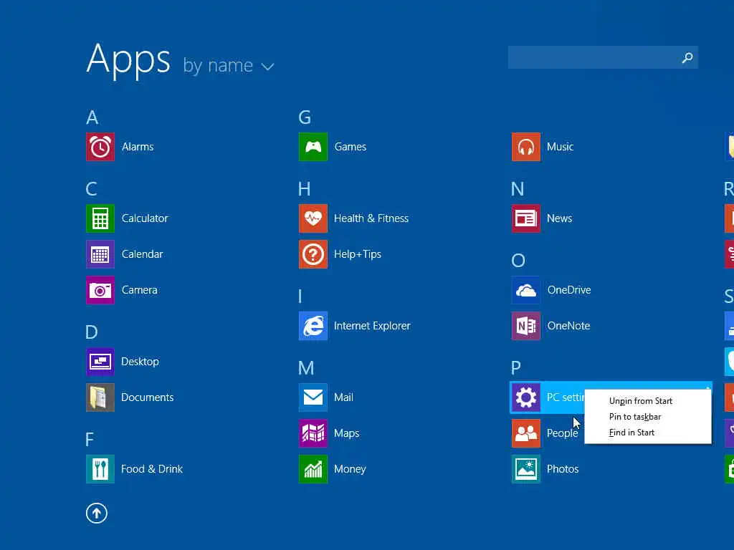Click the letter I group header

tap(300, 296)
